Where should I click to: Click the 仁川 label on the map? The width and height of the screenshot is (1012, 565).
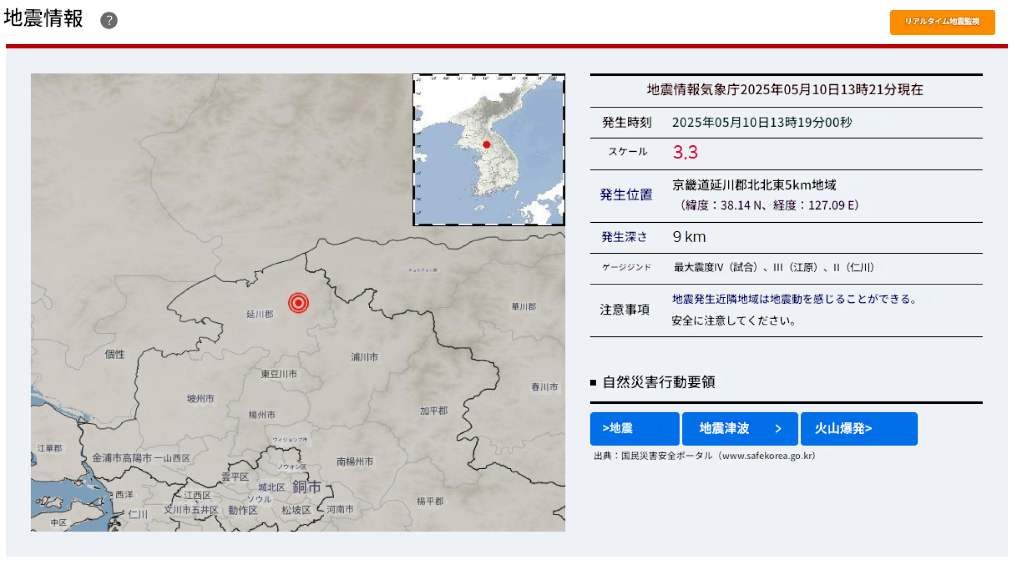coord(138,514)
